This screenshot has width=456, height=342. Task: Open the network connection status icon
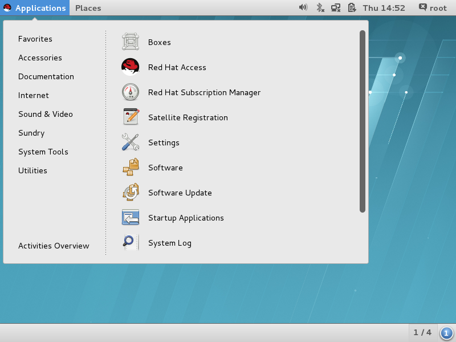click(x=336, y=7)
